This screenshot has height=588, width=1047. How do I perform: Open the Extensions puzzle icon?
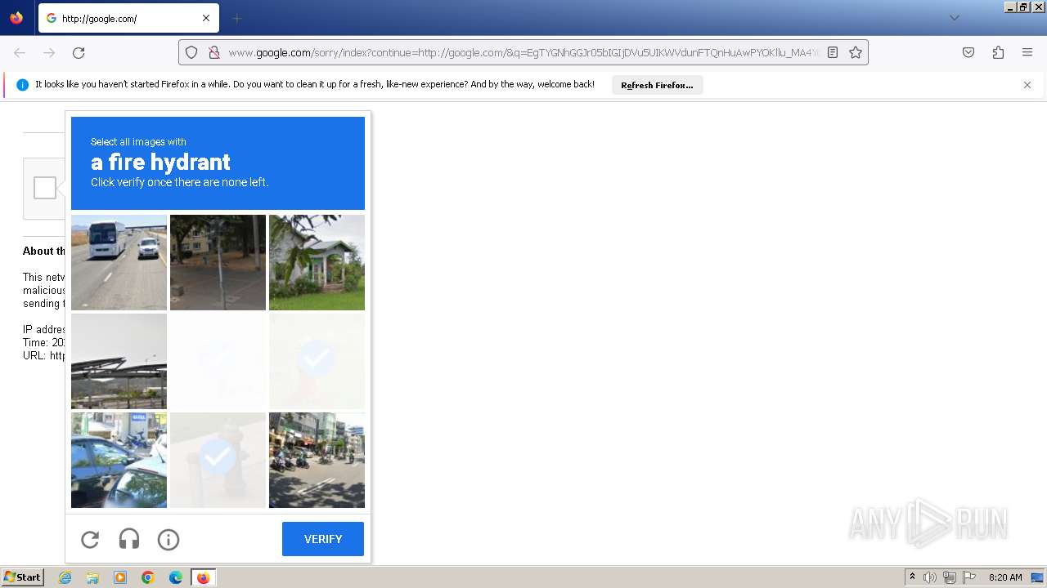pos(998,52)
